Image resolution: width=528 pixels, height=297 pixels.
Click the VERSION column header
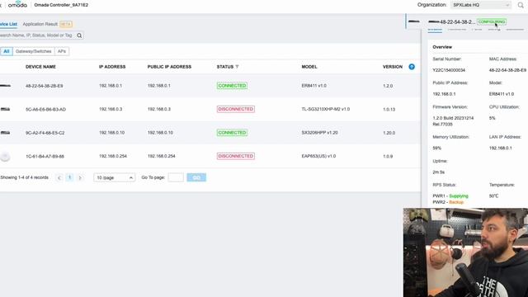[x=393, y=67]
